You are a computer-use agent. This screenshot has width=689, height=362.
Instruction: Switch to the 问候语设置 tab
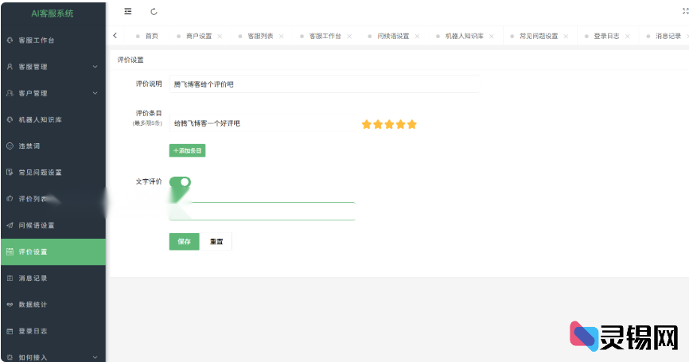click(393, 36)
